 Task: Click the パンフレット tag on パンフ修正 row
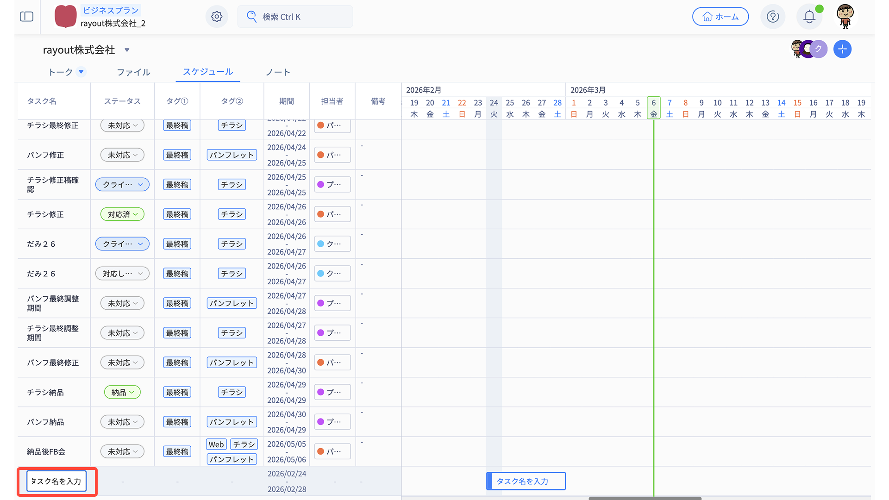point(232,155)
